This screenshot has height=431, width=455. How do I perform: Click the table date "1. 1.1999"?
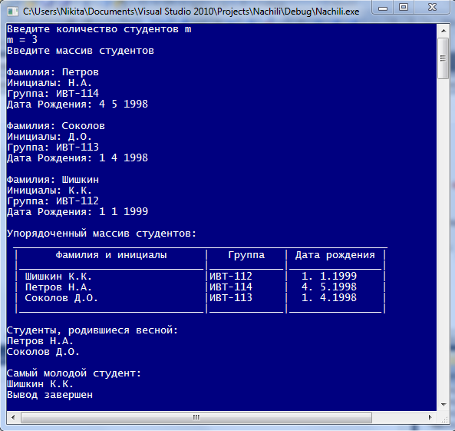(329, 276)
